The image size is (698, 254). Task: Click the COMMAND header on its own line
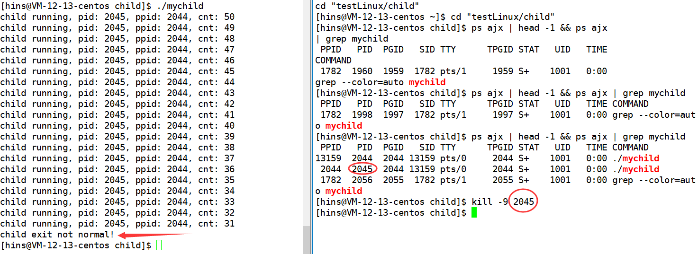coord(334,61)
